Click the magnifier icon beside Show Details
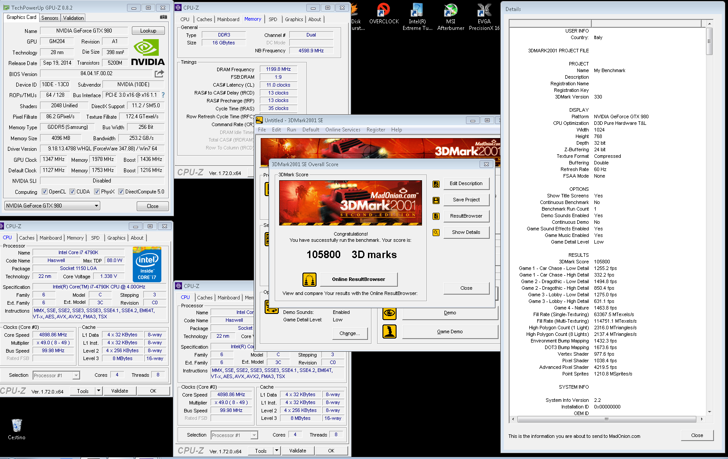Image resolution: width=728 pixels, height=459 pixels. click(x=436, y=233)
